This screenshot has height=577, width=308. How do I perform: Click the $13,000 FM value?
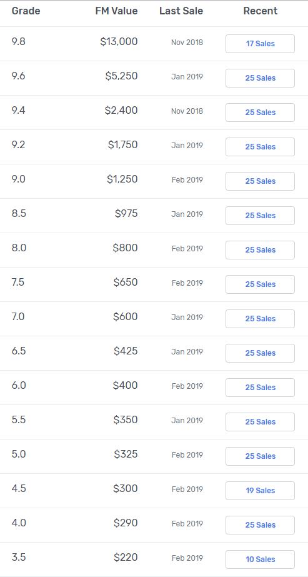pos(119,42)
